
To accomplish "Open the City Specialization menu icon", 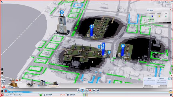I will [x=6, y=91].
